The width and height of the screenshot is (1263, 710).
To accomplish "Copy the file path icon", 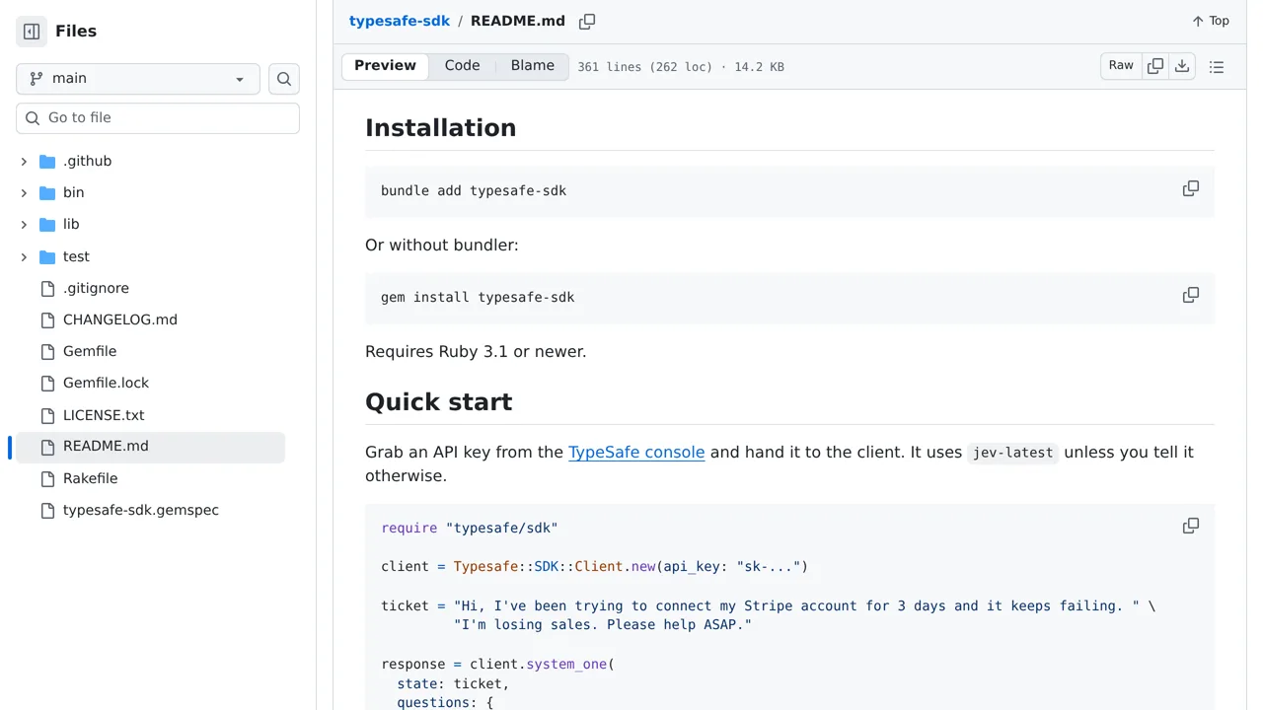I will 587,22.
